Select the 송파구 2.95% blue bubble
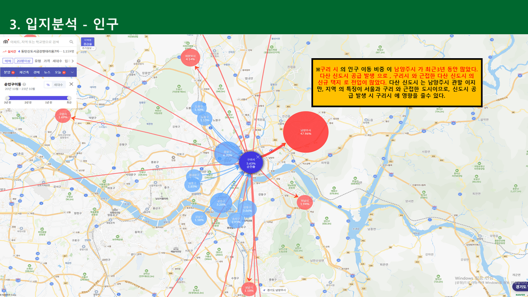Image resolution: width=528 pixels, height=297 pixels. coord(236,221)
